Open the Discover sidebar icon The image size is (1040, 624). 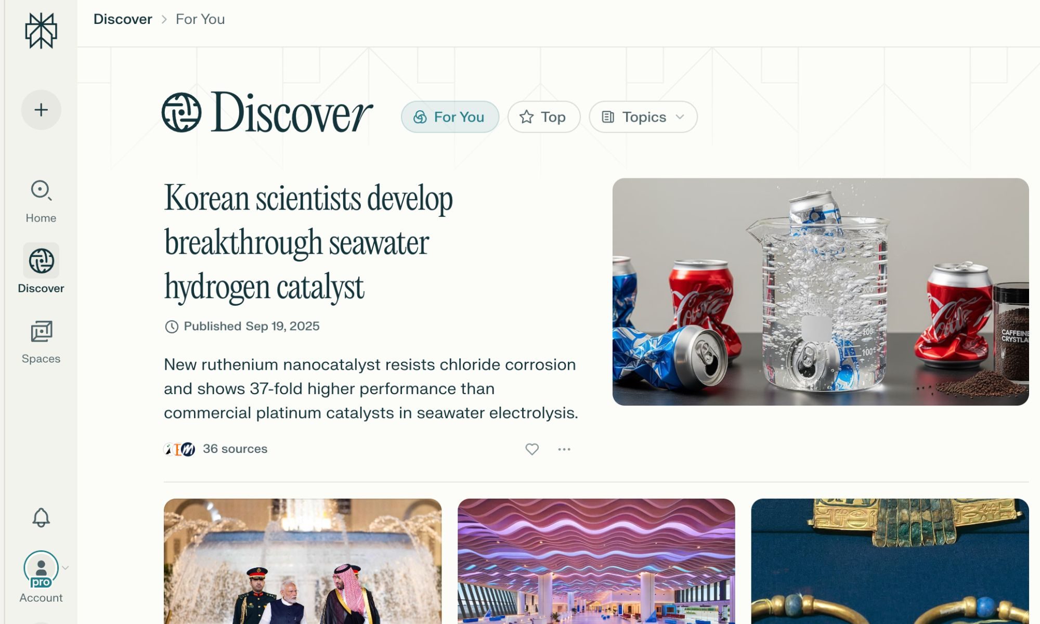41,261
